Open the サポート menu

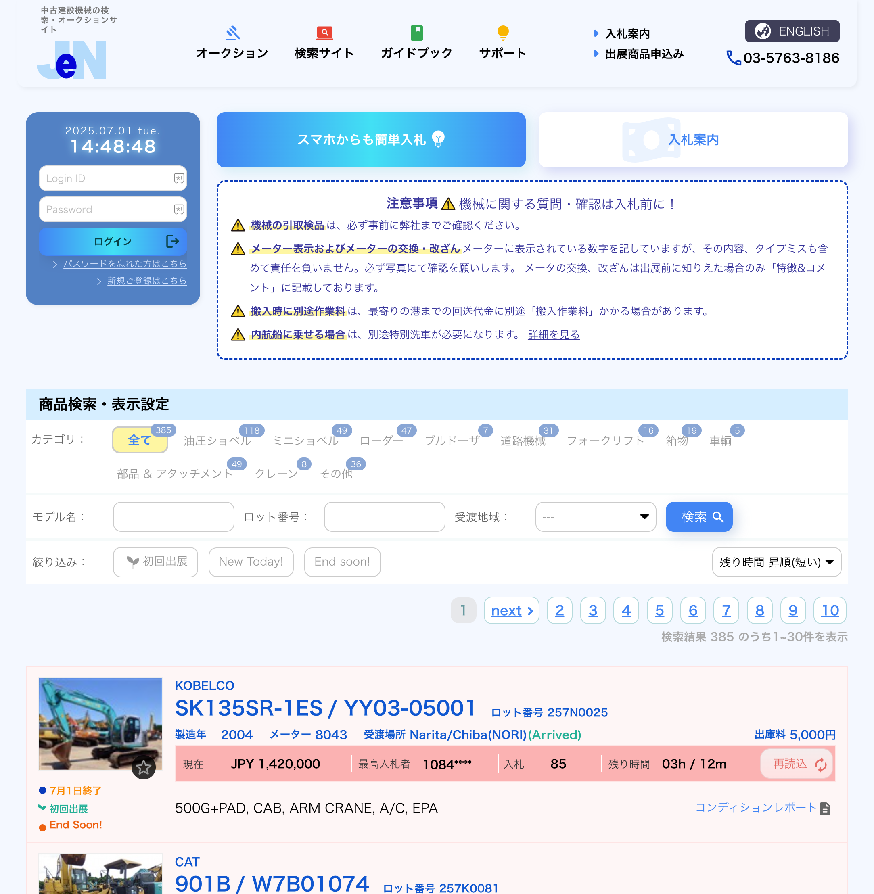[x=503, y=43]
